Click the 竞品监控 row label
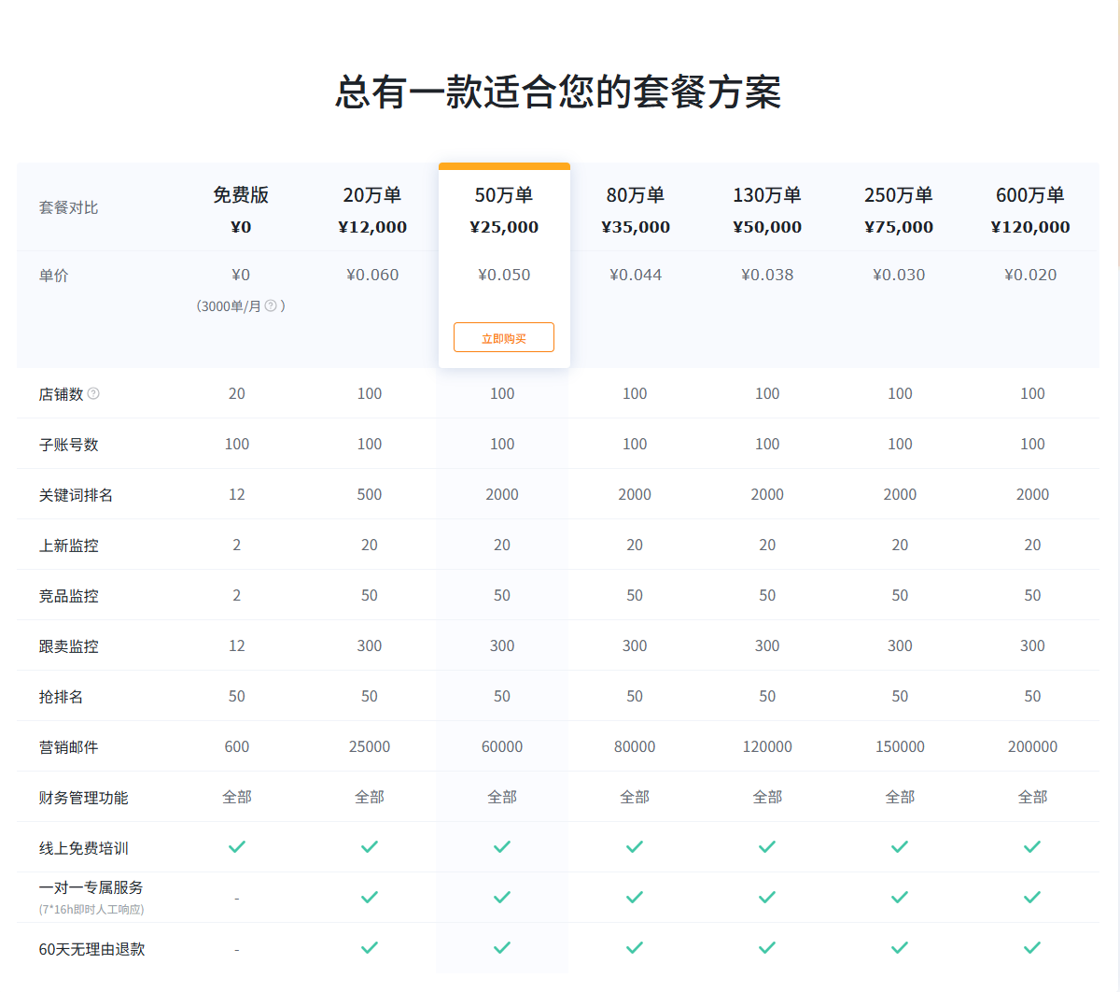 68,596
